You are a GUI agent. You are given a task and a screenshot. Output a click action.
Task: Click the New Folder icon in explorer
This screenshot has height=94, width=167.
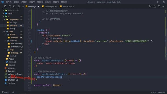pos(10,6)
